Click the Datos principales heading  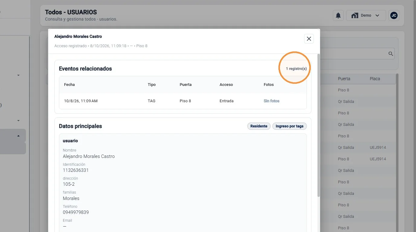(80, 126)
